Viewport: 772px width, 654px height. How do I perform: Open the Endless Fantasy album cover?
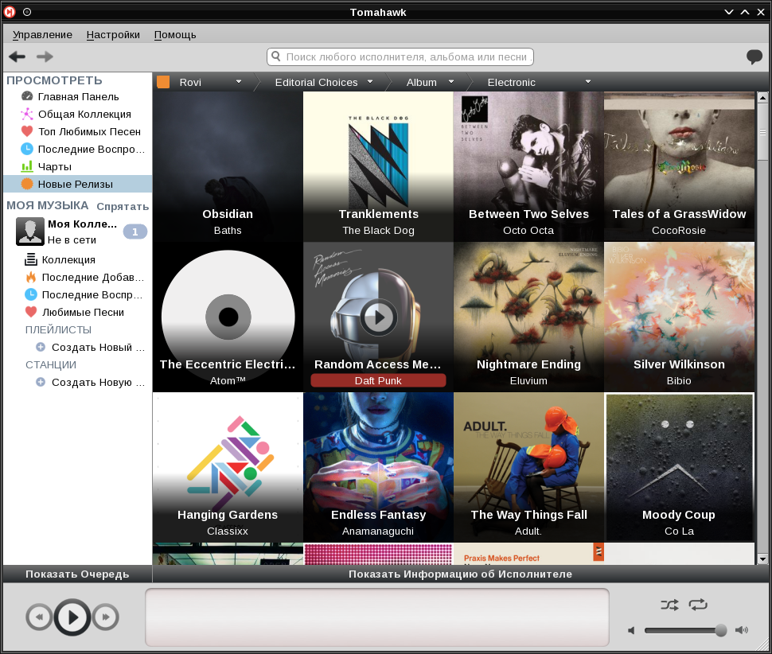378,467
